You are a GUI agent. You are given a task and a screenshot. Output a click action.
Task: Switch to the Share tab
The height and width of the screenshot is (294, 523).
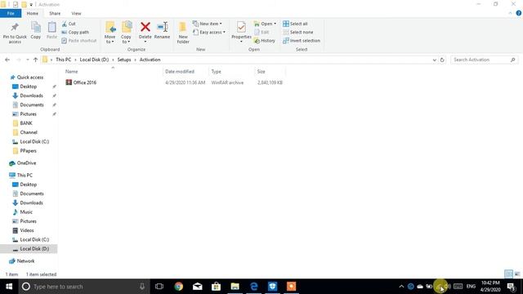[55, 13]
